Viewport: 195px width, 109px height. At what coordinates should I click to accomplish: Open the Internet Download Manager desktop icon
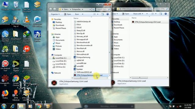tap(27, 36)
